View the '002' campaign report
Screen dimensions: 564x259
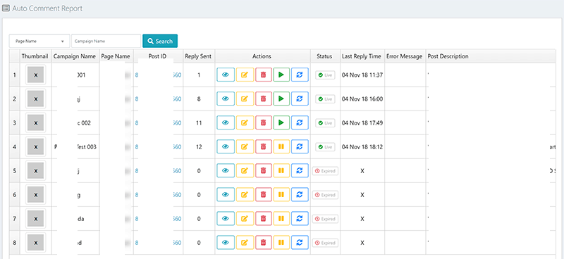click(x=226, y=123)
